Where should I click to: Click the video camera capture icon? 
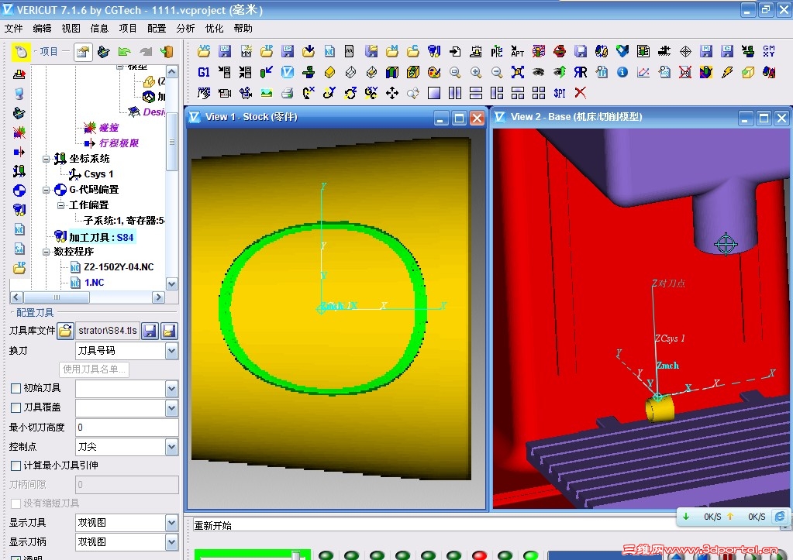point(225,93)
